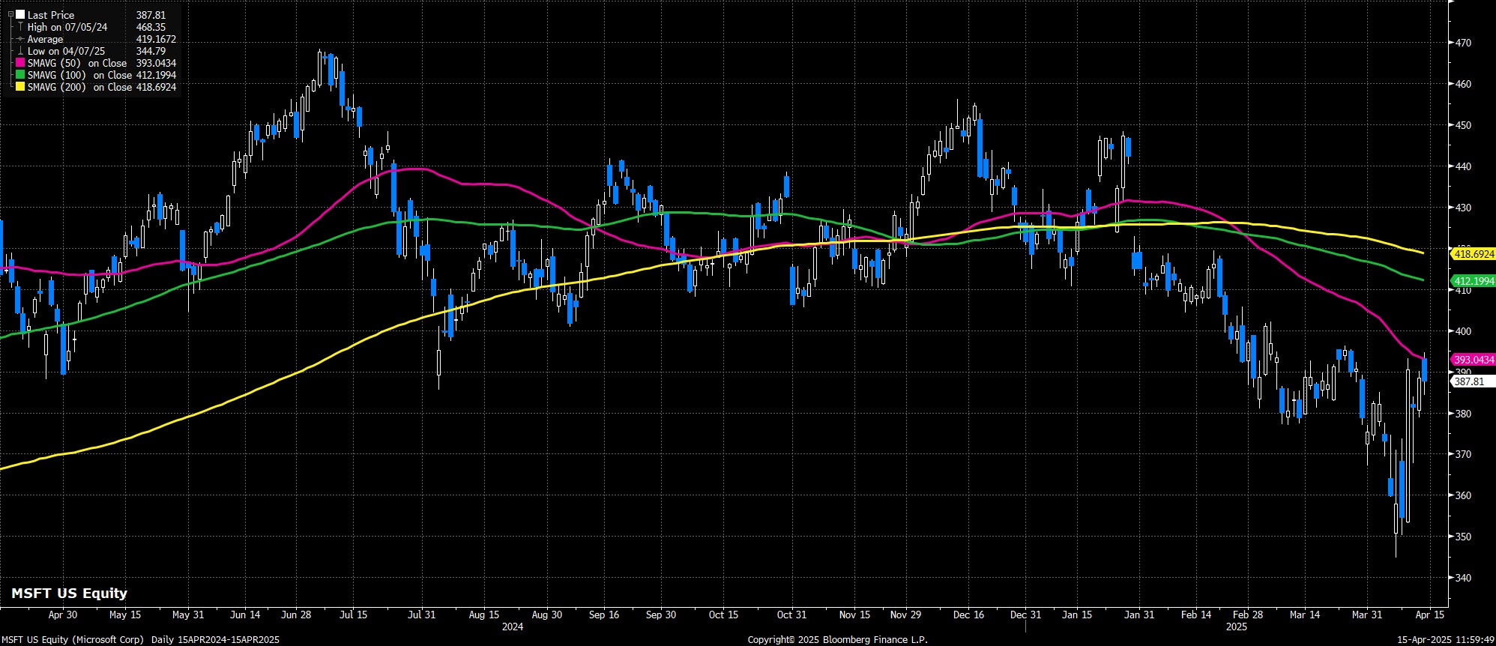The height and width of the screenshot is (646, 1496).
Task: Click the Low marker icon in legend
Action: pyautogui.click(x=20, y=51)
